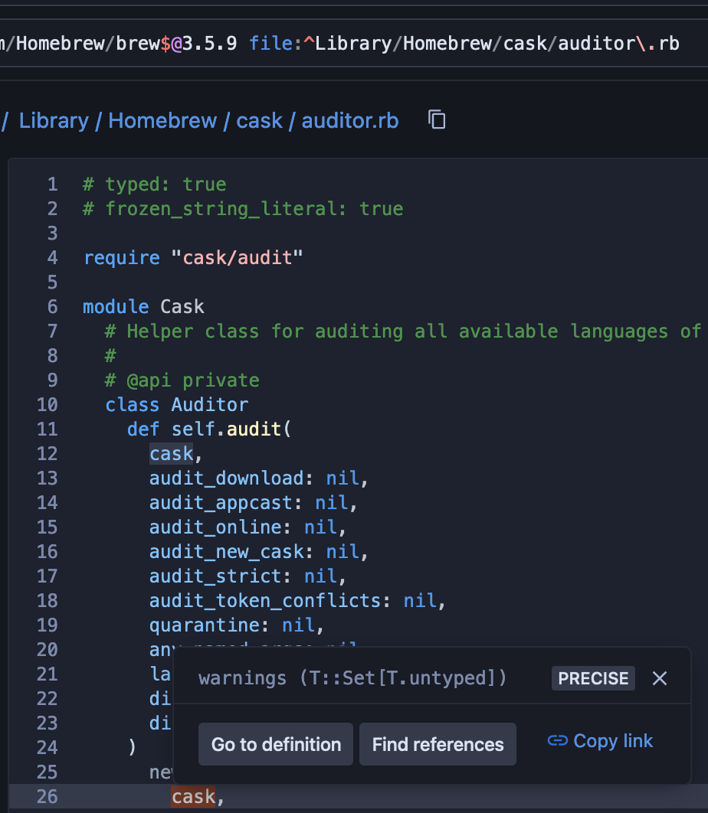Click line number 11 in the gutter
The image size is (708, 813).
point(47,429)
